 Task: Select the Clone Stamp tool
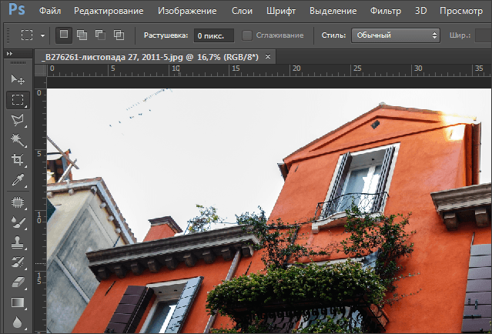pyautogui.click(x=17, y=242)
